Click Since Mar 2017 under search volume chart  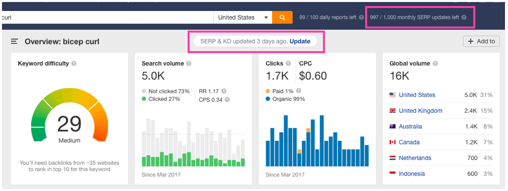(161, 175)
